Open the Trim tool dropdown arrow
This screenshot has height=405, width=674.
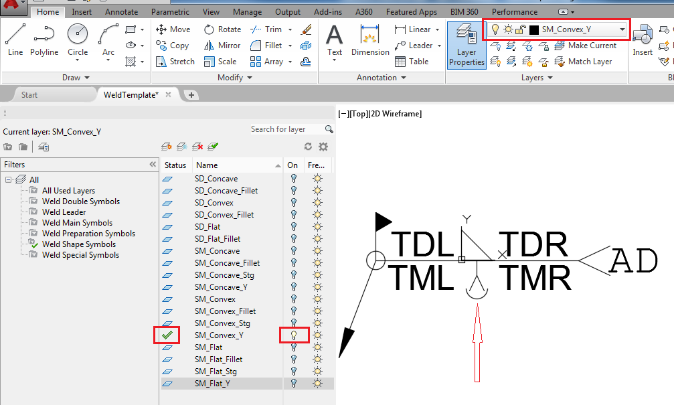point(290,29)
